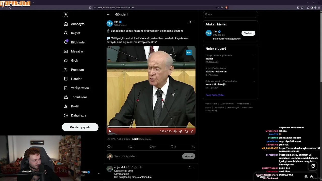
Task: Click the zoom magnifier in address bar
Action: [222, 8]
